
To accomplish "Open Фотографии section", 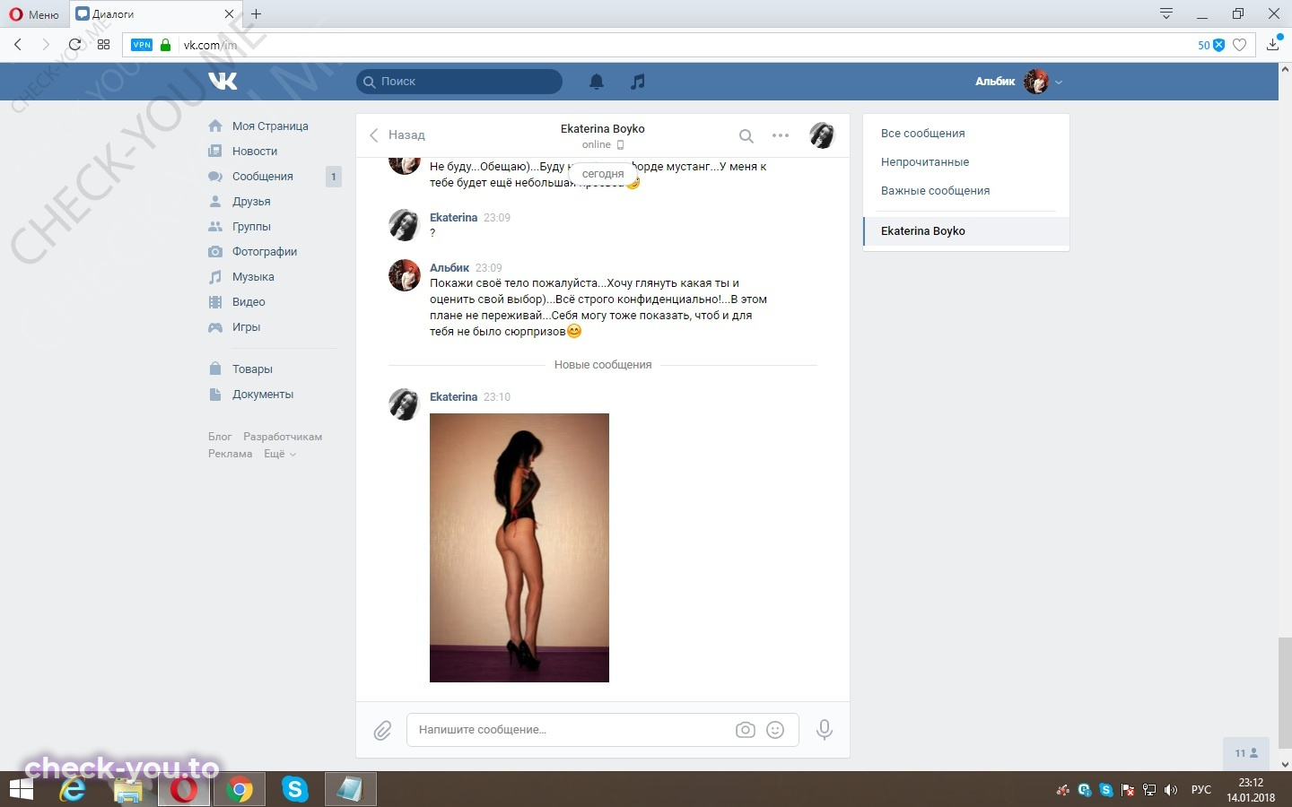I will [x=265, y=252].
